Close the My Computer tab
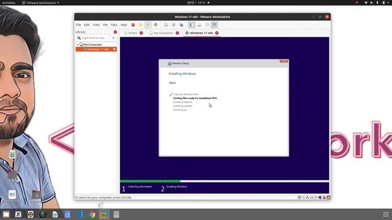Screen dimensions: 392x220 coord(177,33)
